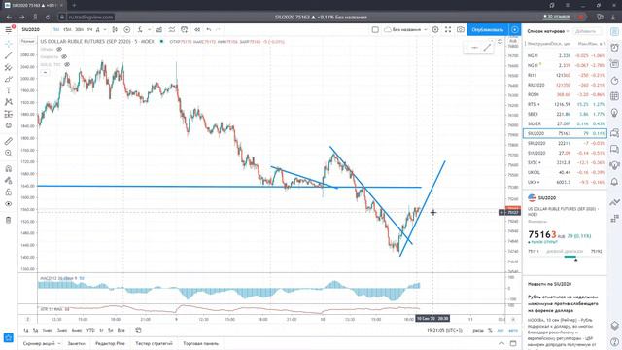Toggle visibility of the Объём indicator
This screenshot has width=622, height=350.
tap(59, 49)
